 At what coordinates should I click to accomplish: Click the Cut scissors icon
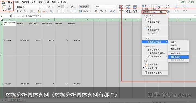point(10,6)
